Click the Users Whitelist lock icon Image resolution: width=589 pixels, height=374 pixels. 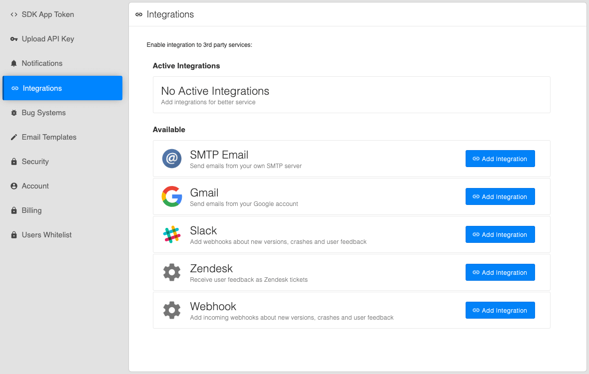14,235
